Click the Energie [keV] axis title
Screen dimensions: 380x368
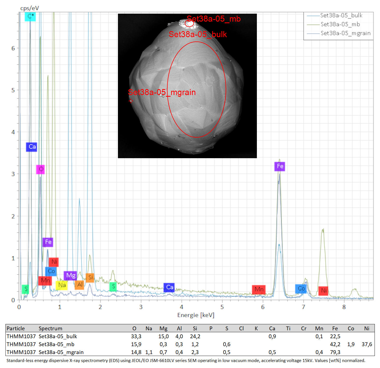click(x=196, y=315)
